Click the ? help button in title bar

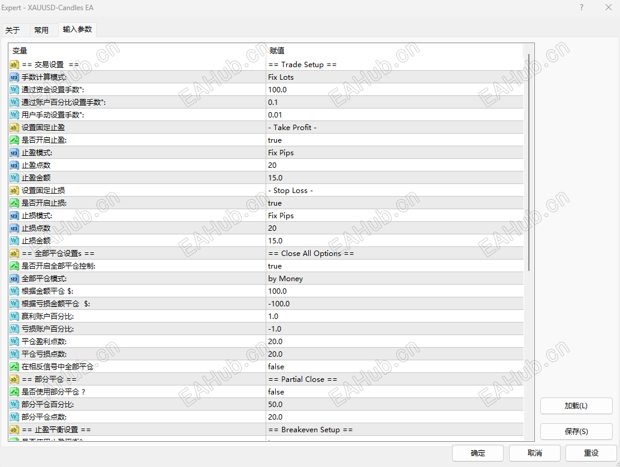[x=582, y=8]
